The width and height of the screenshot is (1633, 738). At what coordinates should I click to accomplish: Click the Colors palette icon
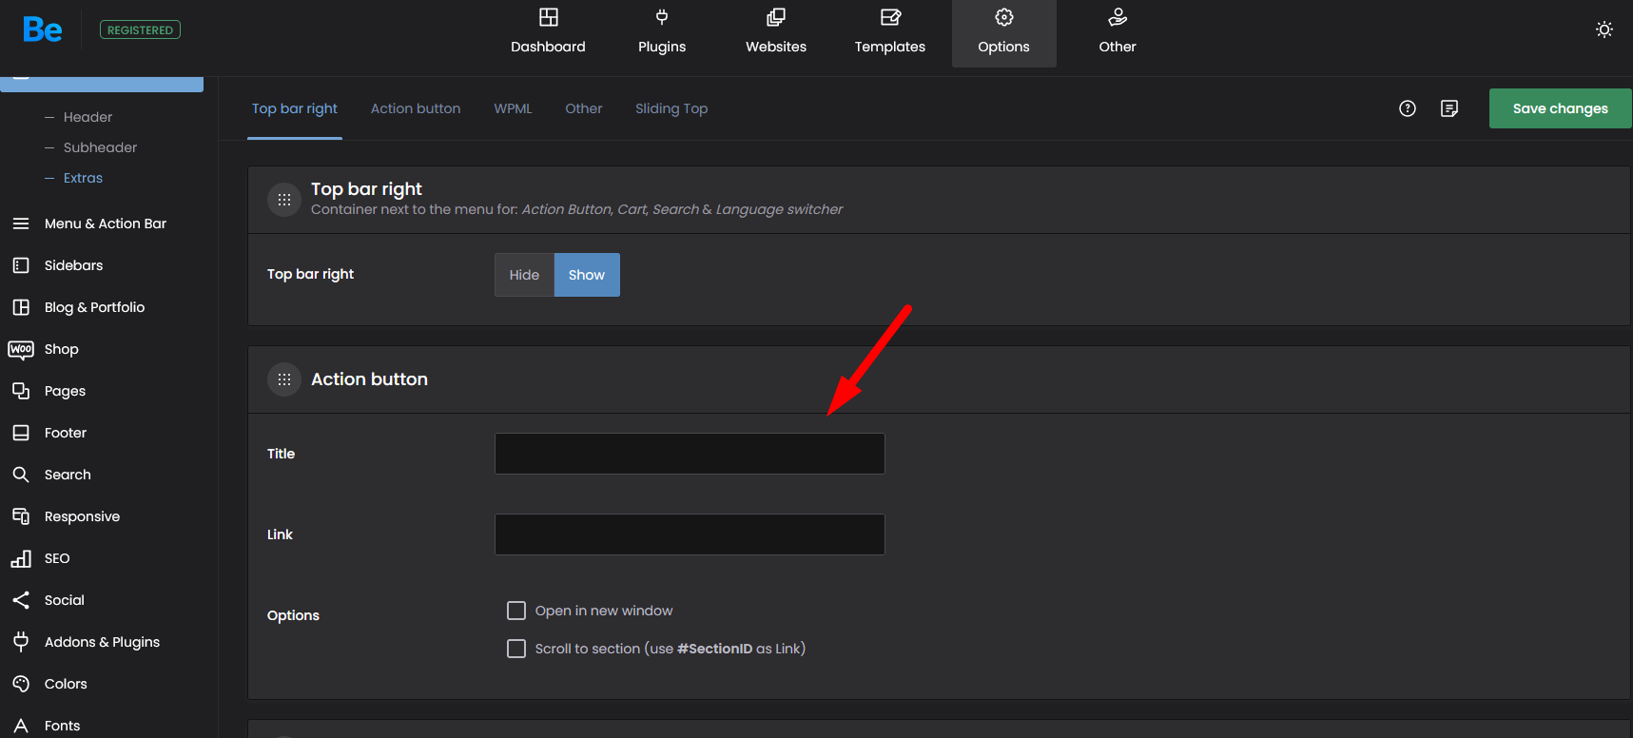coord(21,684)
